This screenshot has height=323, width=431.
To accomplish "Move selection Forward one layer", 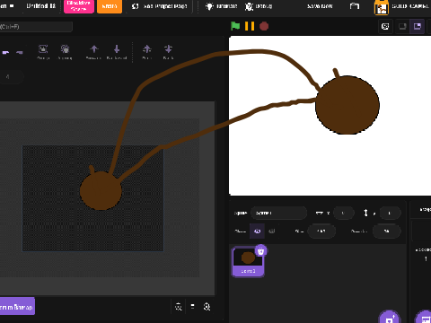I will [93, 52].
